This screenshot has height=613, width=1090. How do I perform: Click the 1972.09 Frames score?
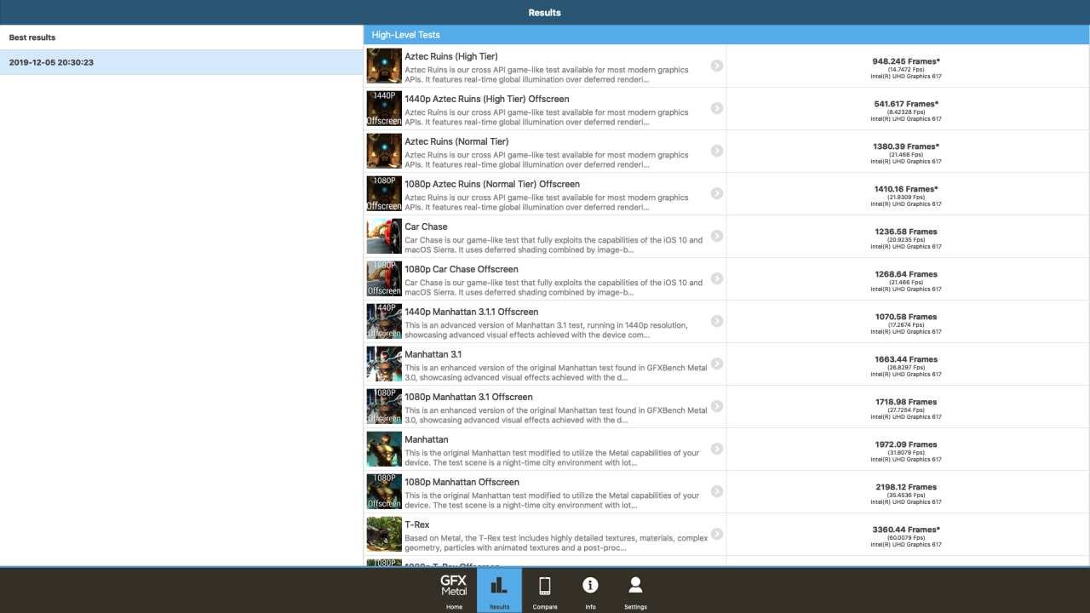click(x=906, y=444)
